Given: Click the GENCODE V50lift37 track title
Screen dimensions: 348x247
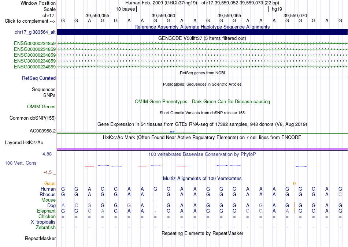Looking at the screenshot, I should coord(202,38).
